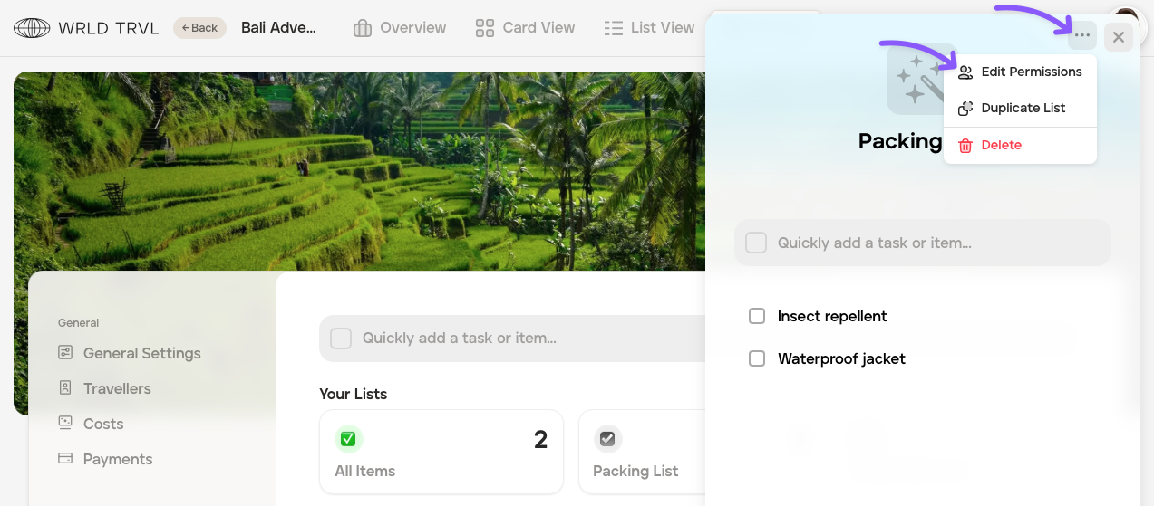
Task: Switch to the Card View tab
Action: pyautogui.click(x=526, y=28)
